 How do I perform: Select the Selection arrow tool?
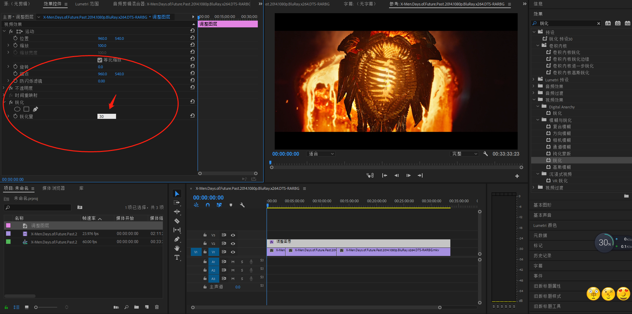coord(177,193)
